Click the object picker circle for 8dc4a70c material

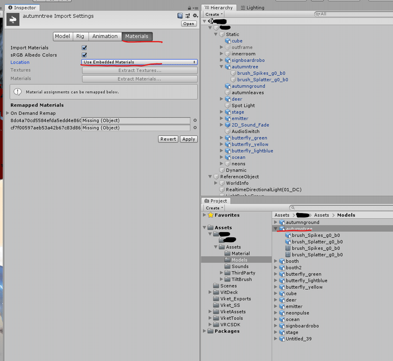click(x=195, y=120)
